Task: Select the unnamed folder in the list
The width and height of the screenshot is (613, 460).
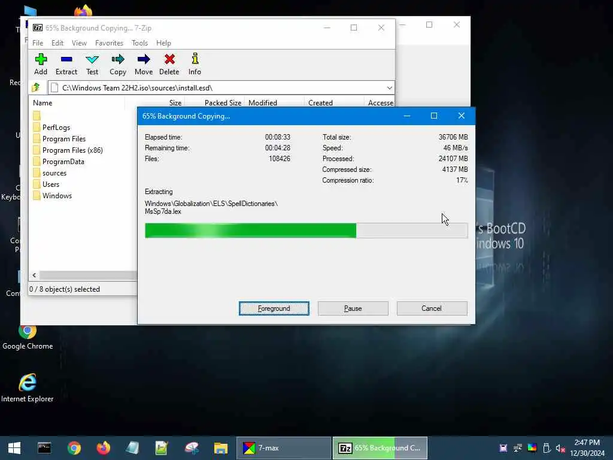Action: (37, 116)
